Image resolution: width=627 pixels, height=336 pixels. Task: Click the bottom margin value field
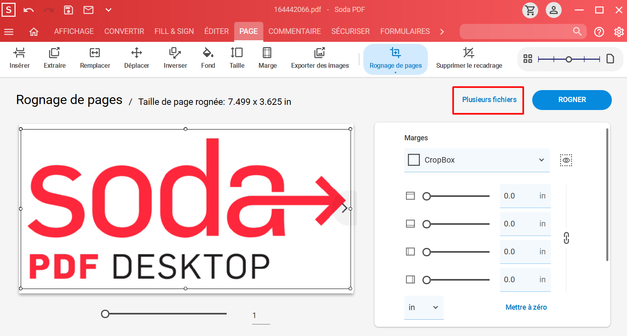pyautogui.click(x=525, y=224)
